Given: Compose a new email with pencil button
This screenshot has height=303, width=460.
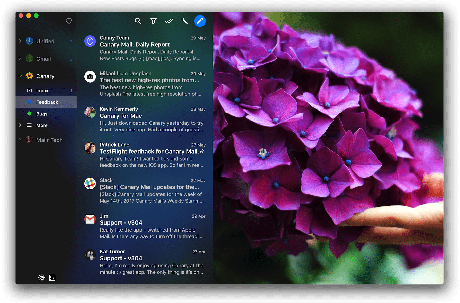Looking at the screenshot, I should [x=200, y=21].
